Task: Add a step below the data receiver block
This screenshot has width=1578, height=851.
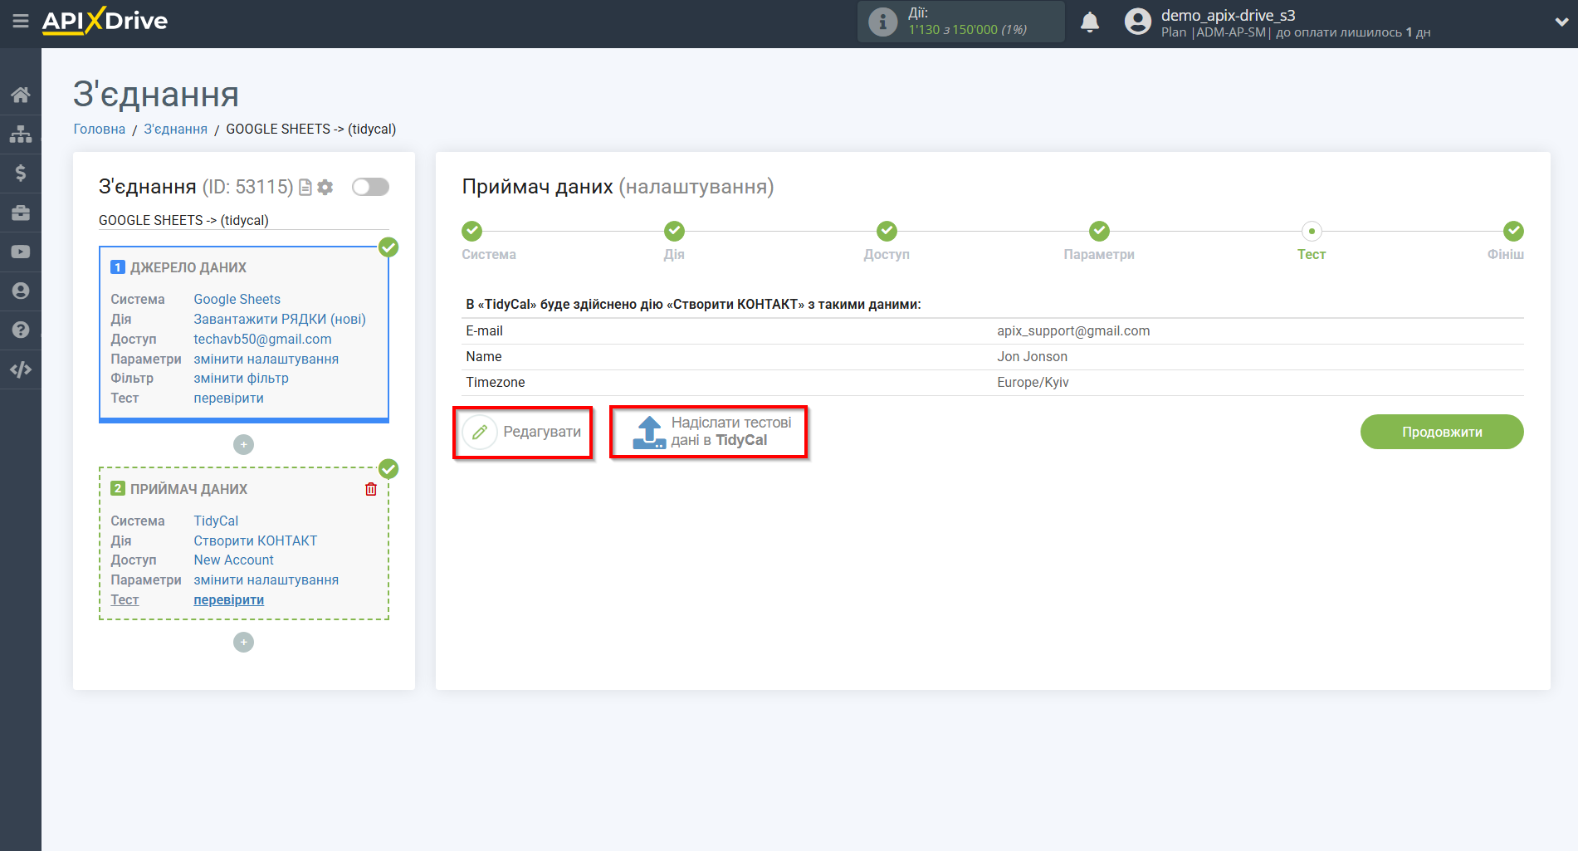Action: (243, 643)
